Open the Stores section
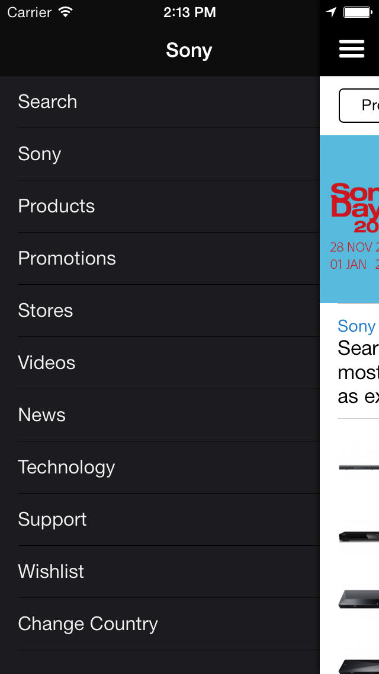 click(46, 311)
